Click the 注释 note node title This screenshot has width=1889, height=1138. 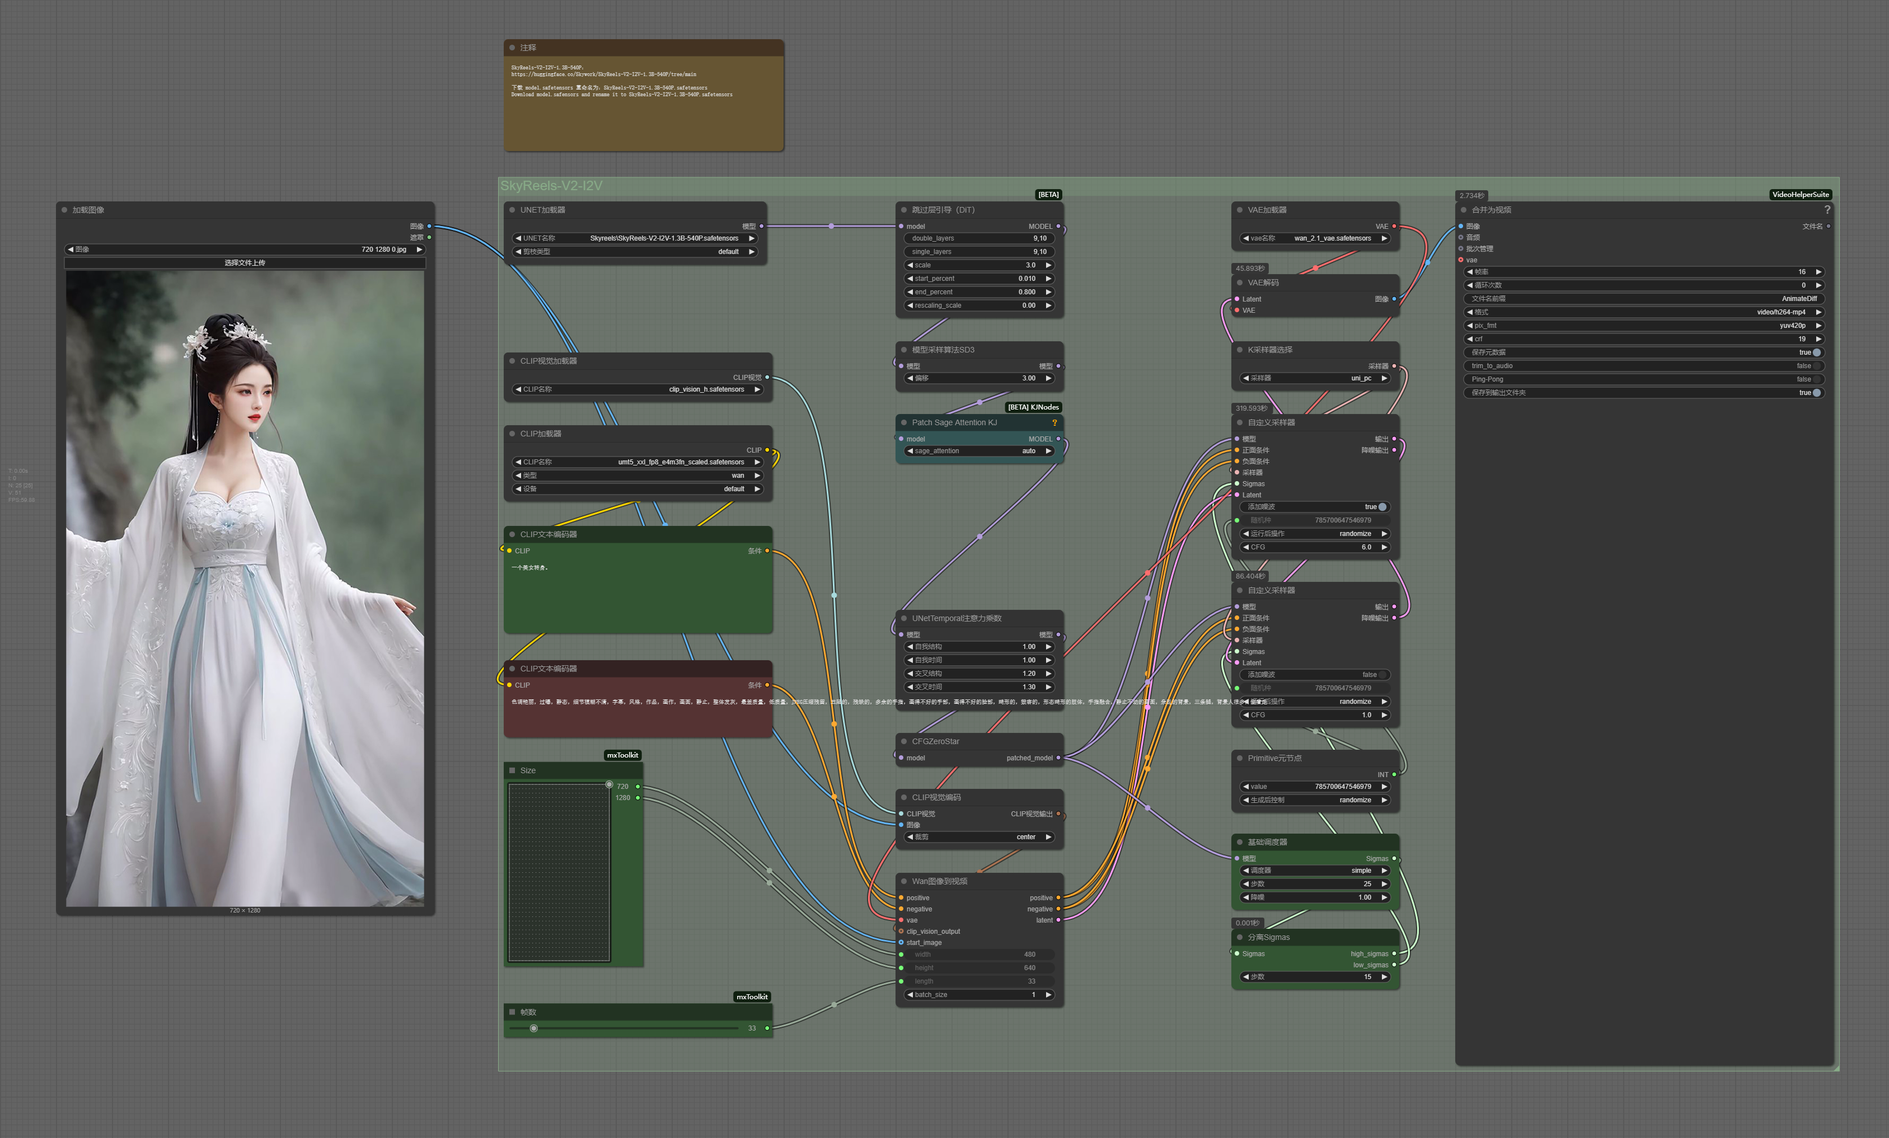528,48
